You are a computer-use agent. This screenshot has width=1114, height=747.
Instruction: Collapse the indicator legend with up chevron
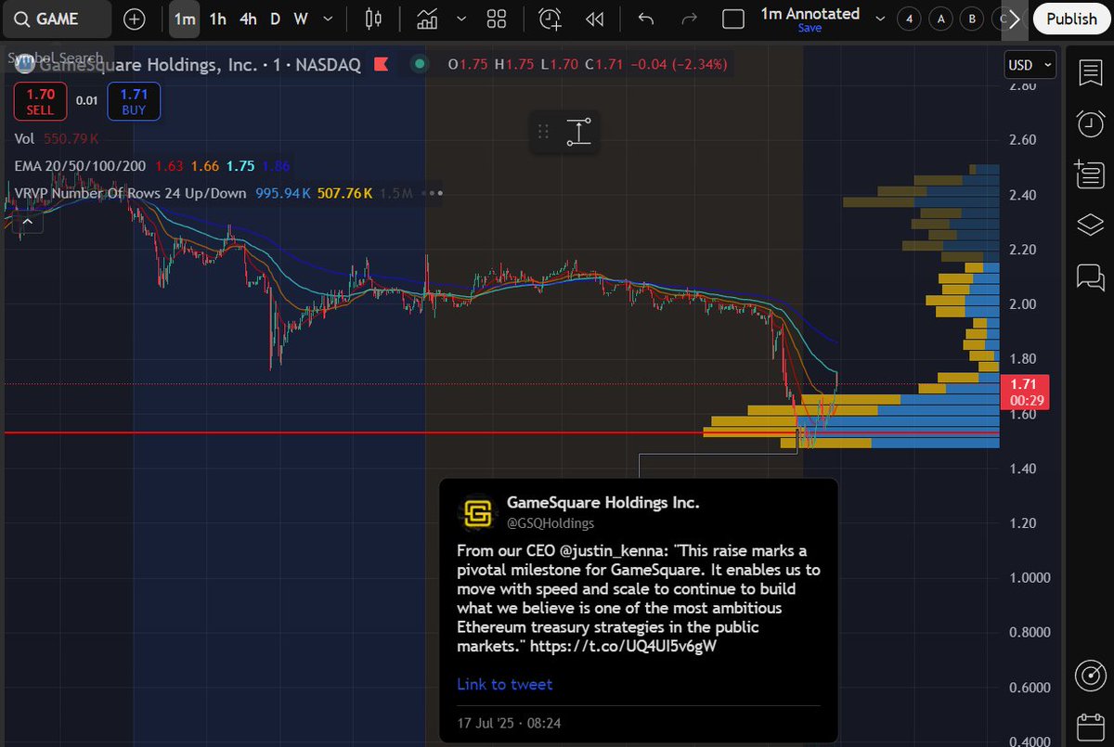click(27, 221)
